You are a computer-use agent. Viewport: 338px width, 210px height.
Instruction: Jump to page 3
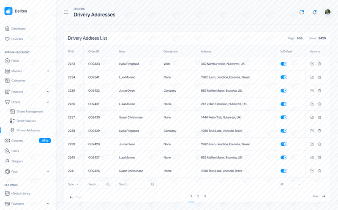(x=205, y=196)
